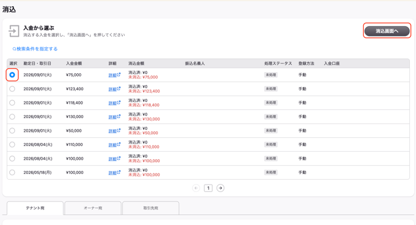The height and width of the screenshot is (225, 416).
Task: Select the radio button for ¥118,400 deposit
Action: (12, 103)
